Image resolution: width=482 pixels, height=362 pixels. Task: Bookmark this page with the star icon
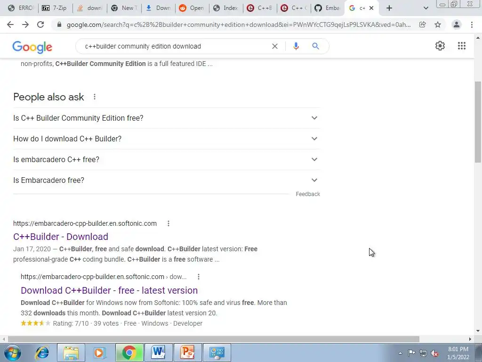[x=438, y=25]
